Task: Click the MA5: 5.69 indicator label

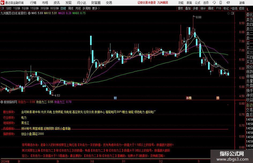Action: pyautogui.click(x=37, y=13)
